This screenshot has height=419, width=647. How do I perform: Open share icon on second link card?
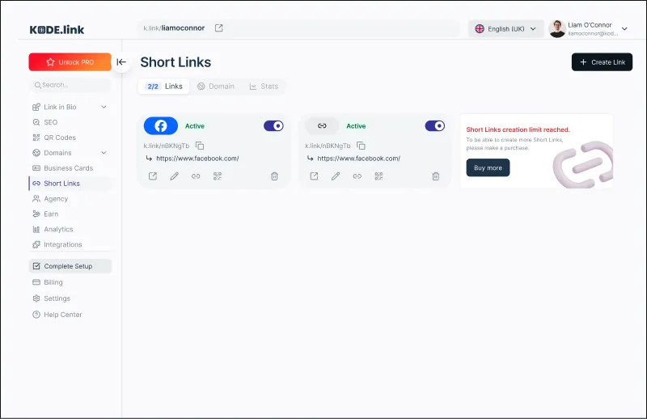[x=314, y=176]
